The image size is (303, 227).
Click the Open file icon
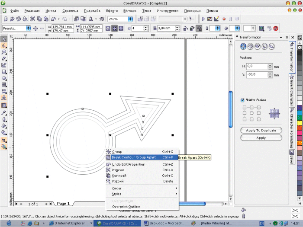tap(12, 19)
